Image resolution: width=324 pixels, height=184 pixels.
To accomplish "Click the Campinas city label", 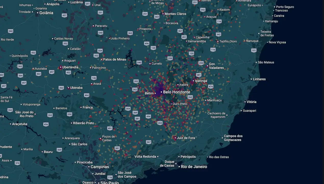I will (x=100, y=167).
